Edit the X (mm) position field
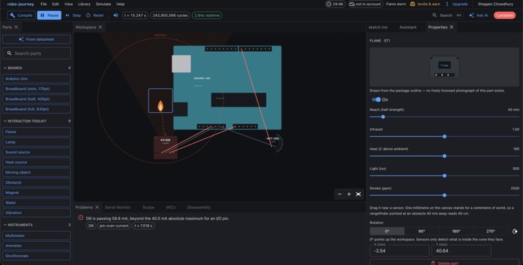The height and width of the screenshot is (265, 523). pyautogui.click(x=399, y=251)
